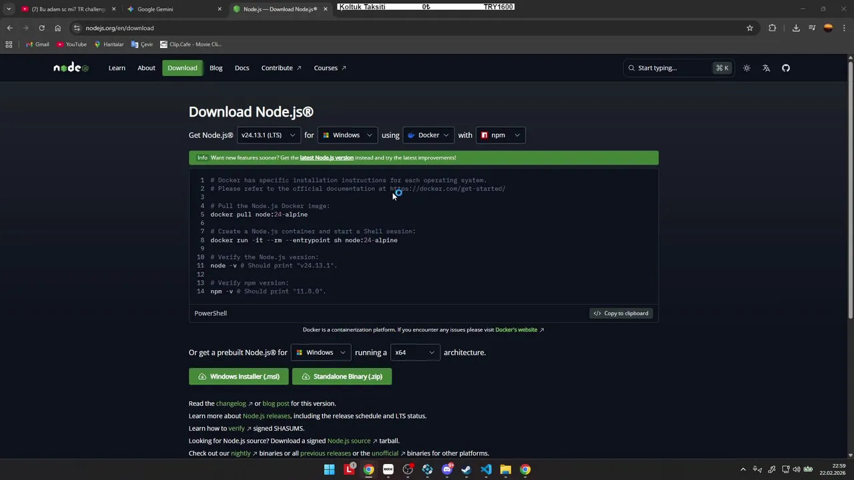Open the browser extensions puzzle icon
Image resolution: width=854 pixels, height=480 pixels.
pyautogui.click(x=773, y=28)
